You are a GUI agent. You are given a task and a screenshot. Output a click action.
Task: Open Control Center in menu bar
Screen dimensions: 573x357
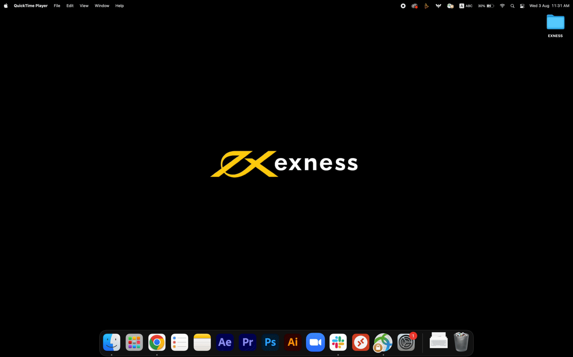(x=522, y=6)
